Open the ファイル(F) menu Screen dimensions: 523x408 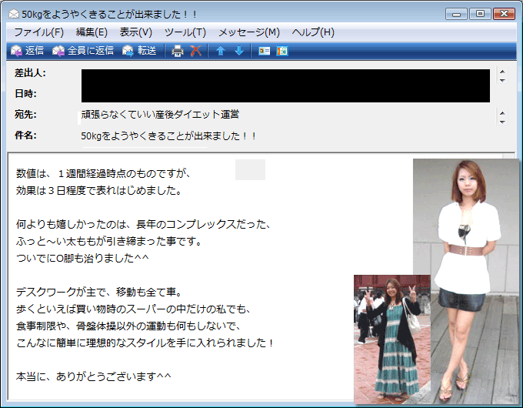coord(38,32)
